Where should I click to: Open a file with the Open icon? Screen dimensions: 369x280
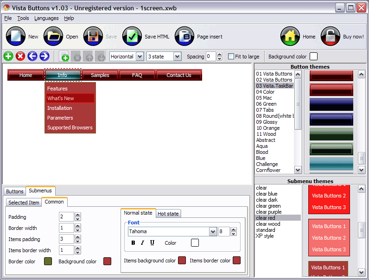coord(53,36)
